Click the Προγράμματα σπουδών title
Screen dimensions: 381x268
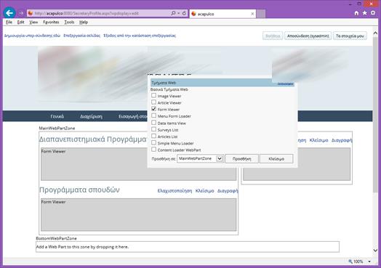click(79, 190)
